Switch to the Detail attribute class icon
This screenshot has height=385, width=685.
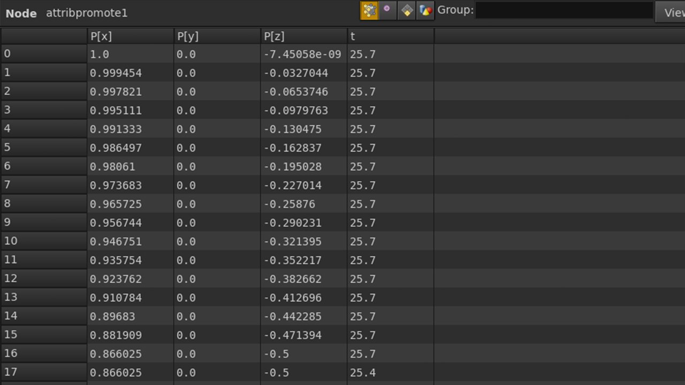point(425,10)
